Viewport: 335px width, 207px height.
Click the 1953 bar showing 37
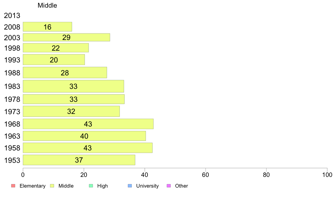pos(79,160)
